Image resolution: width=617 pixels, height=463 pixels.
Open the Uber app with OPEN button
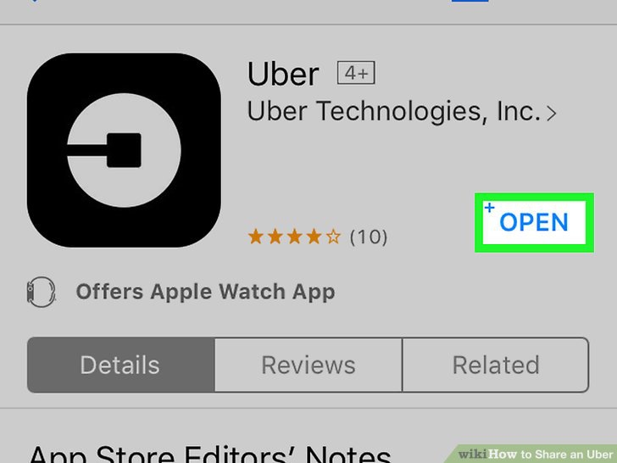pos(534,222)
